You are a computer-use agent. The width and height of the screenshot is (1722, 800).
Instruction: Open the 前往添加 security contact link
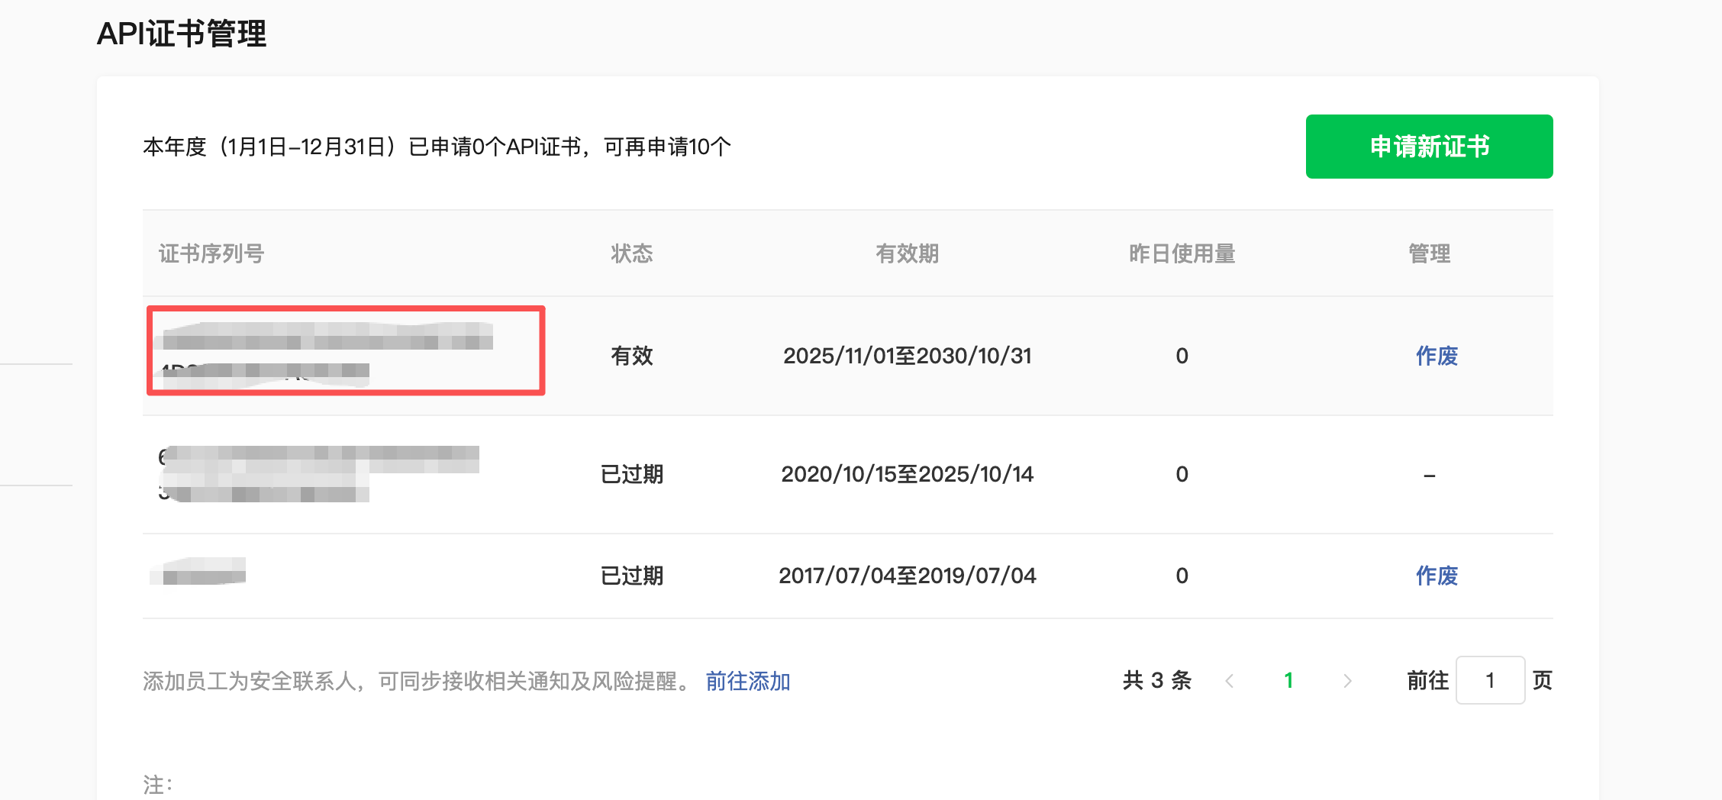747,681
